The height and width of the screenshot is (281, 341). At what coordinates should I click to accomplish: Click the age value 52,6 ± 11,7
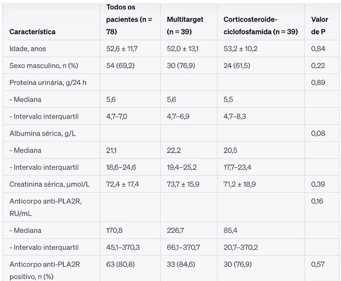click(x=121, y=49)
